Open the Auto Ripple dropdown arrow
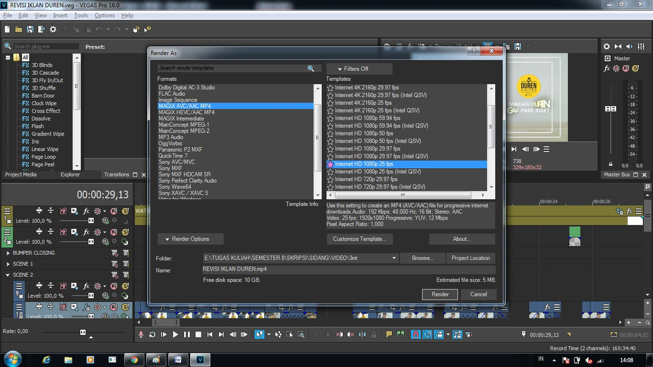 448,334
